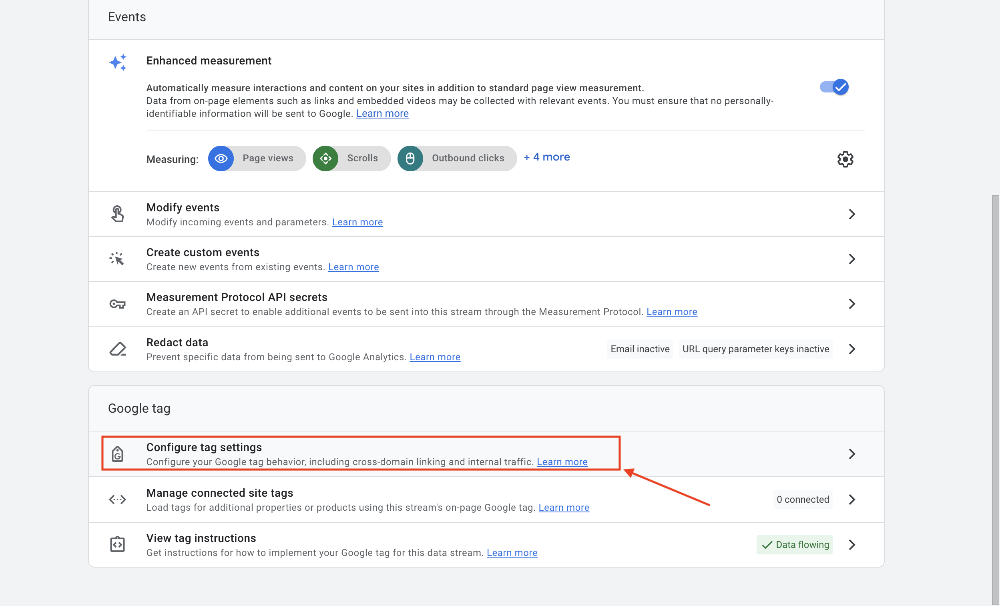
Task: Expand Measurement Protocol API secrets chevron
Action: click(x=852, y=304)
